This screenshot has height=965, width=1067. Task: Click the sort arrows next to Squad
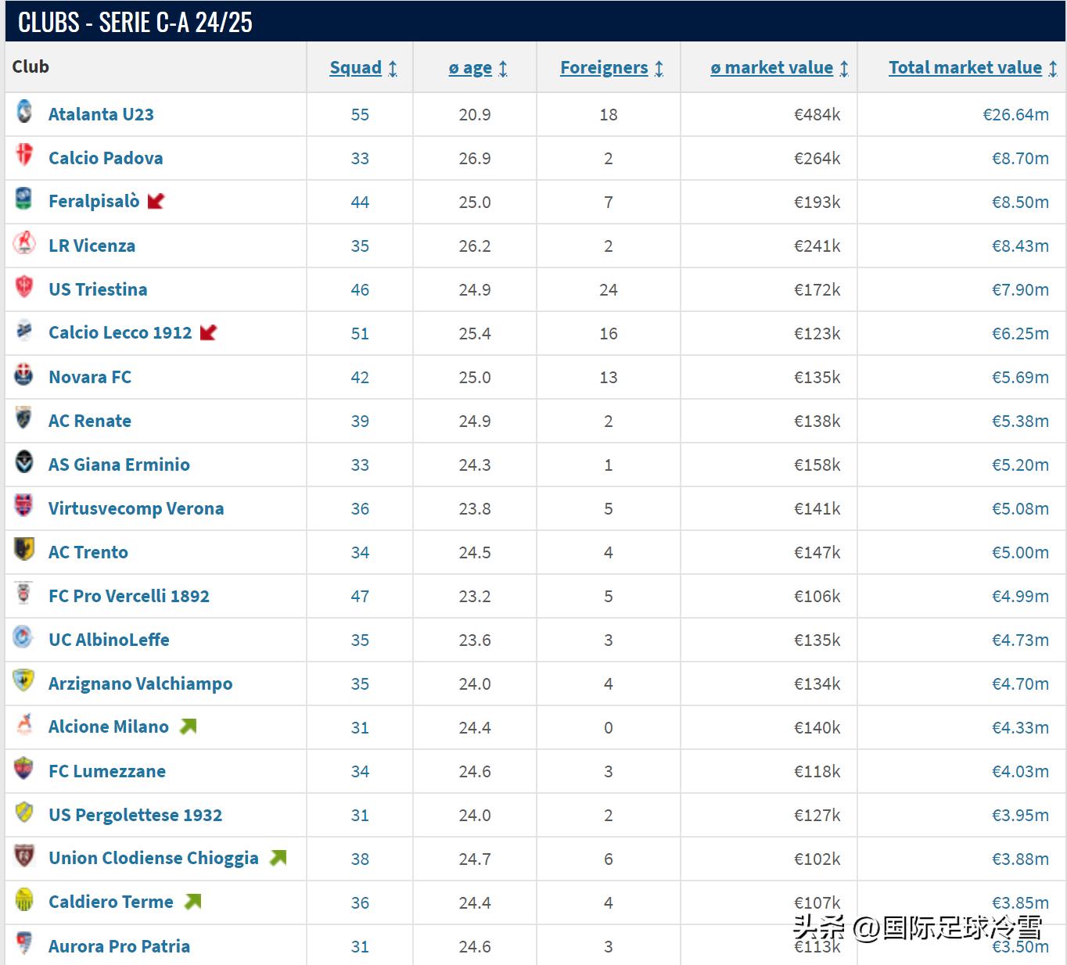point(393,69)
